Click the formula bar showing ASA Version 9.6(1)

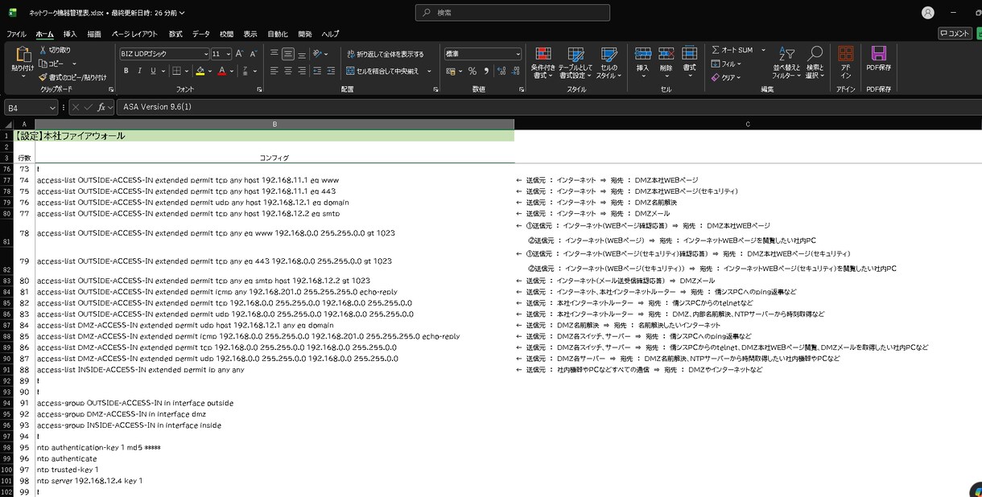click(547, 107)
